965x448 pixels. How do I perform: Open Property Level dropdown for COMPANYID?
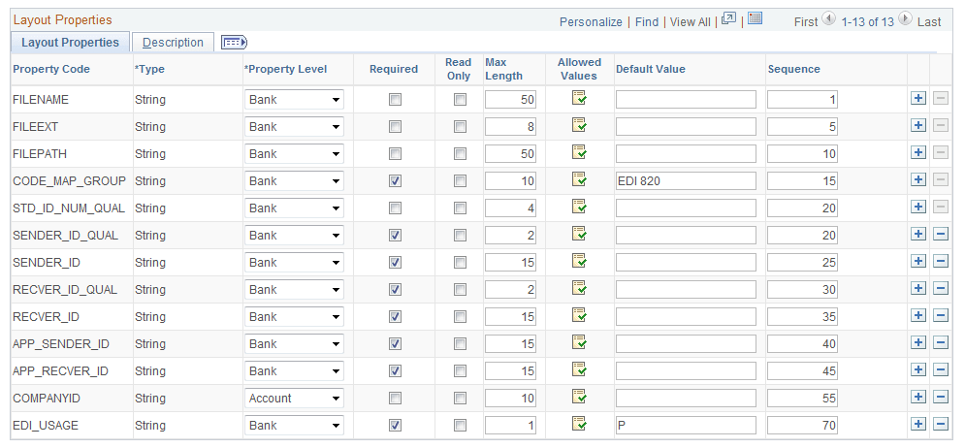click(x=294, y=398)
